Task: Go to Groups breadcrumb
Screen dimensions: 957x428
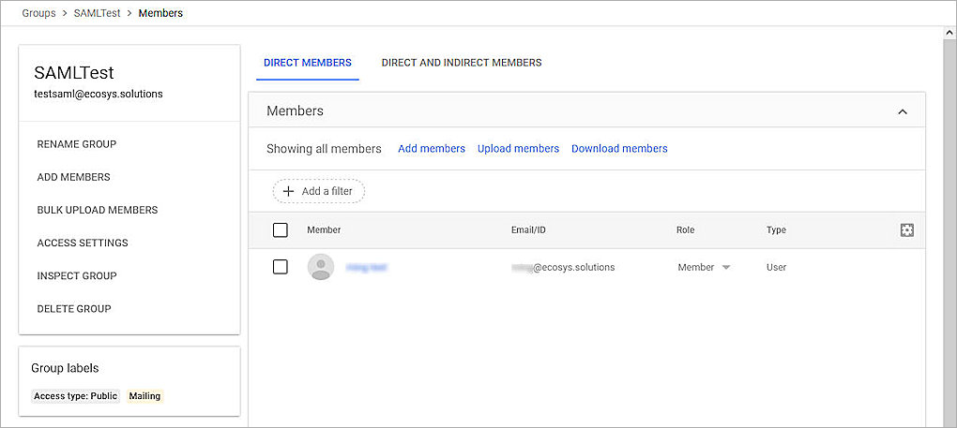Action: 39,13
